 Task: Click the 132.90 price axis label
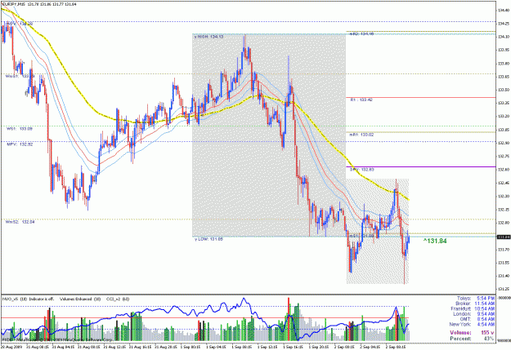[504, 143]
